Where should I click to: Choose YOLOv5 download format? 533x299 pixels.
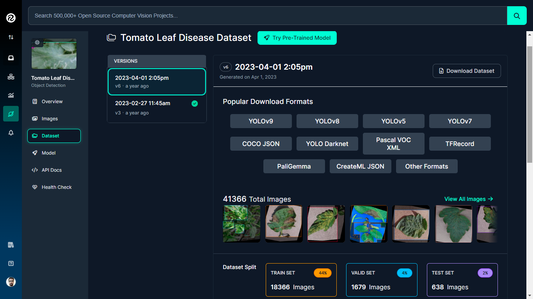click(x=394, y=121)
